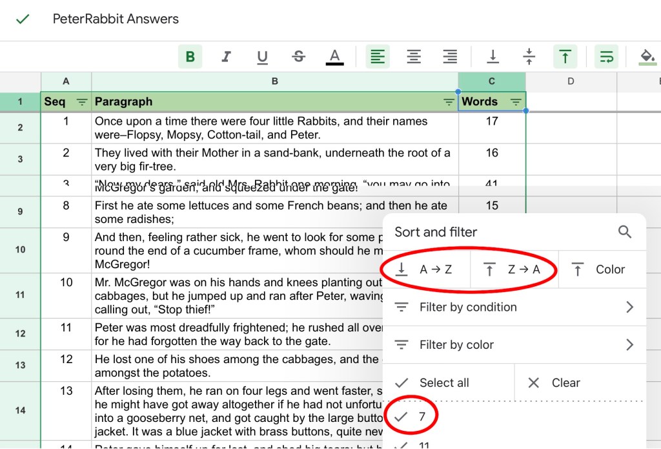Align the text to the right
The image size is (661, 449).
coord(450,57)
